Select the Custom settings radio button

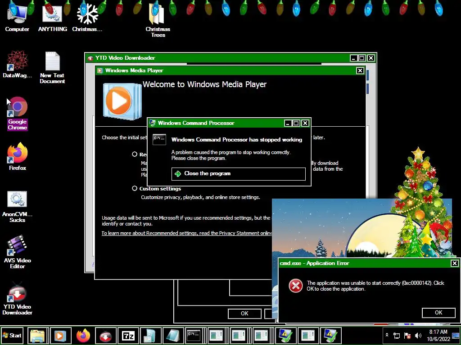[x=135, y=188]
